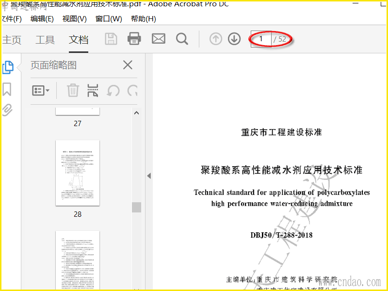Open the 帮助(H) menu
This screenshot has height=291, width=388.
(x=143, y=19)
